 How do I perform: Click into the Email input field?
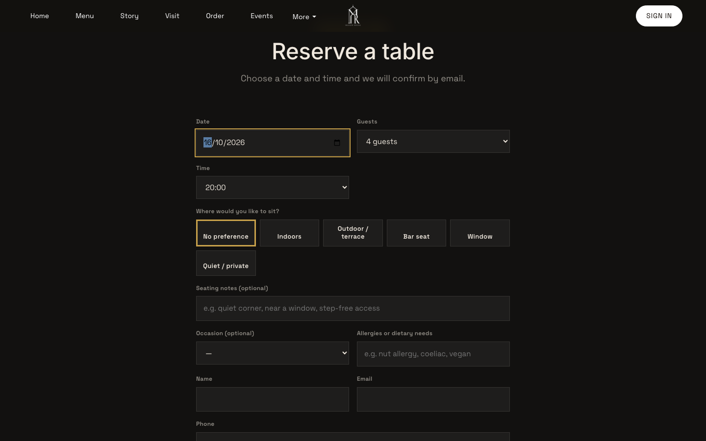point(433,399)
